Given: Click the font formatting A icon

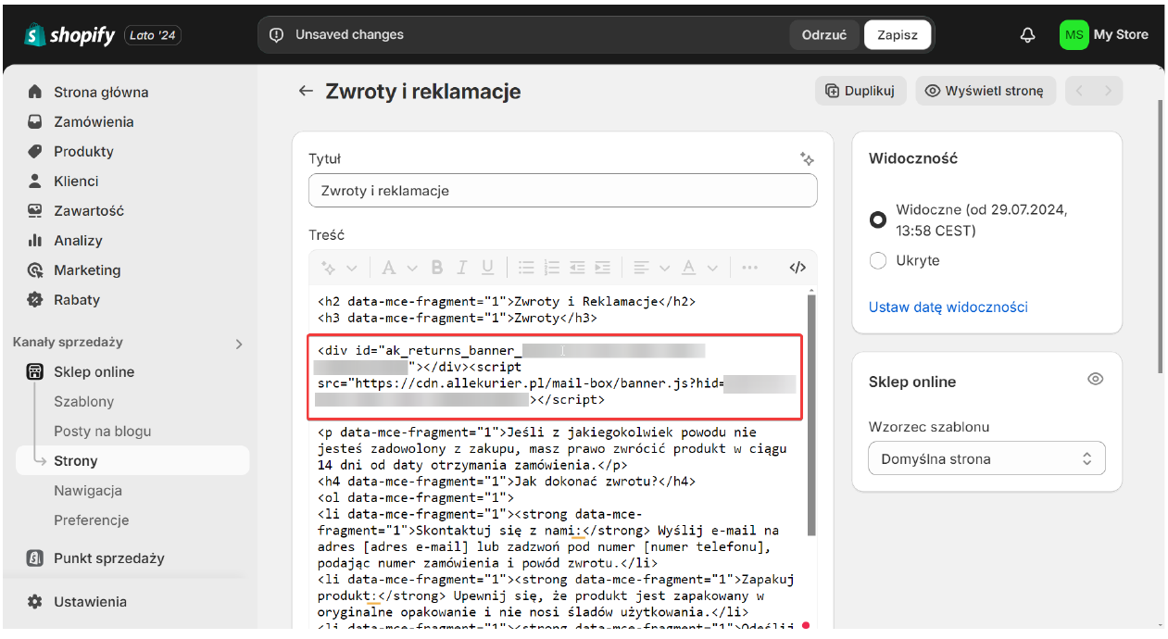Looking at the screenshot, I should [x=388, y=268].
